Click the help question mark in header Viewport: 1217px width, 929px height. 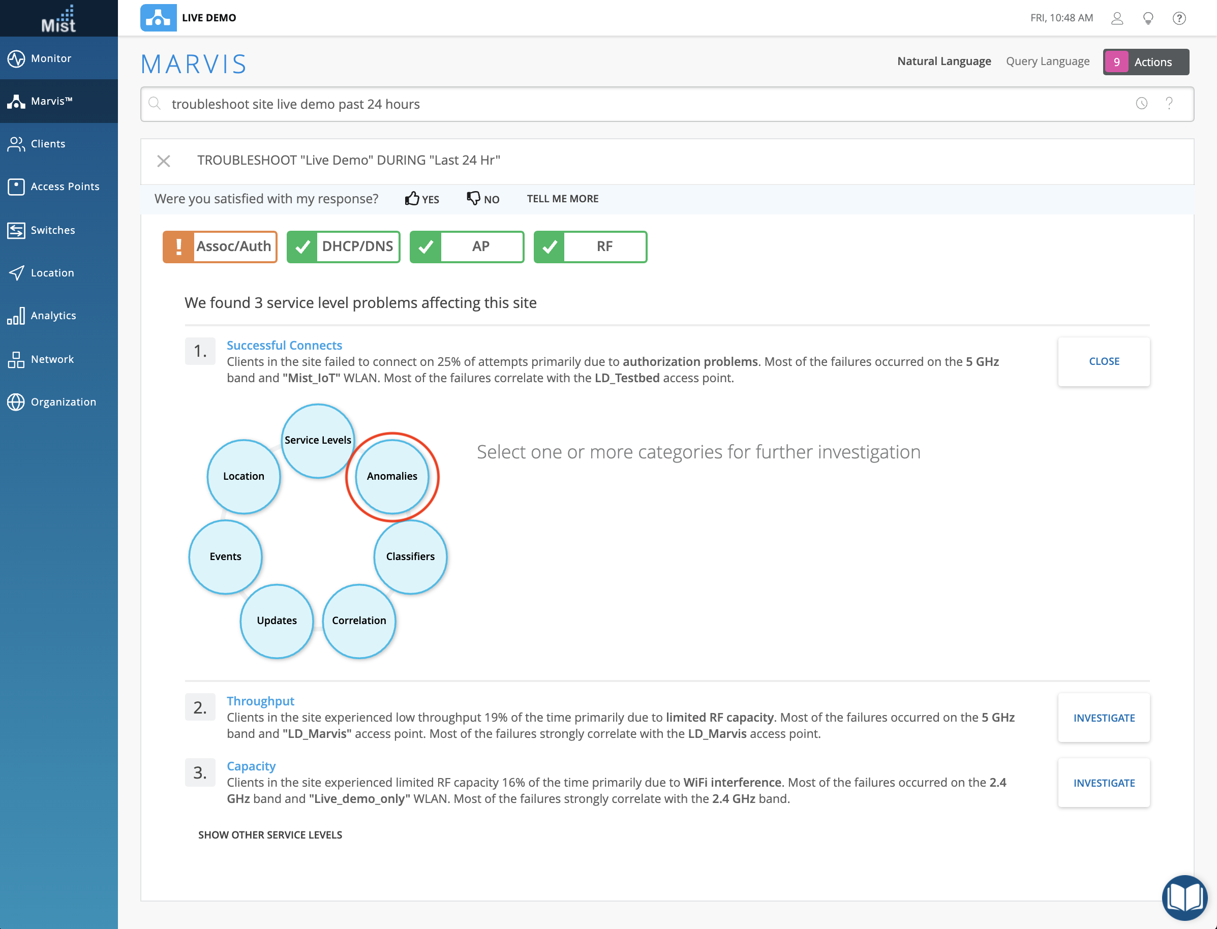click(1179, 18)
